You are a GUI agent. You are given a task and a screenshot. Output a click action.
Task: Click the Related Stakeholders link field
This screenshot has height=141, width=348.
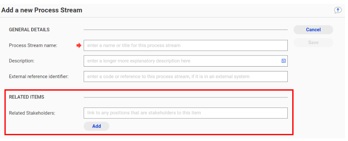coord(186,113)
